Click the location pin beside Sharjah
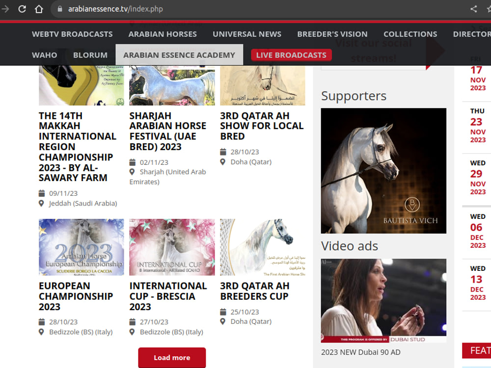Viewport: 491px width, 368px height. [132, 172]
